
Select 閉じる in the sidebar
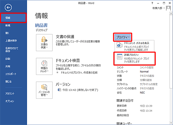tap(8, 81)
